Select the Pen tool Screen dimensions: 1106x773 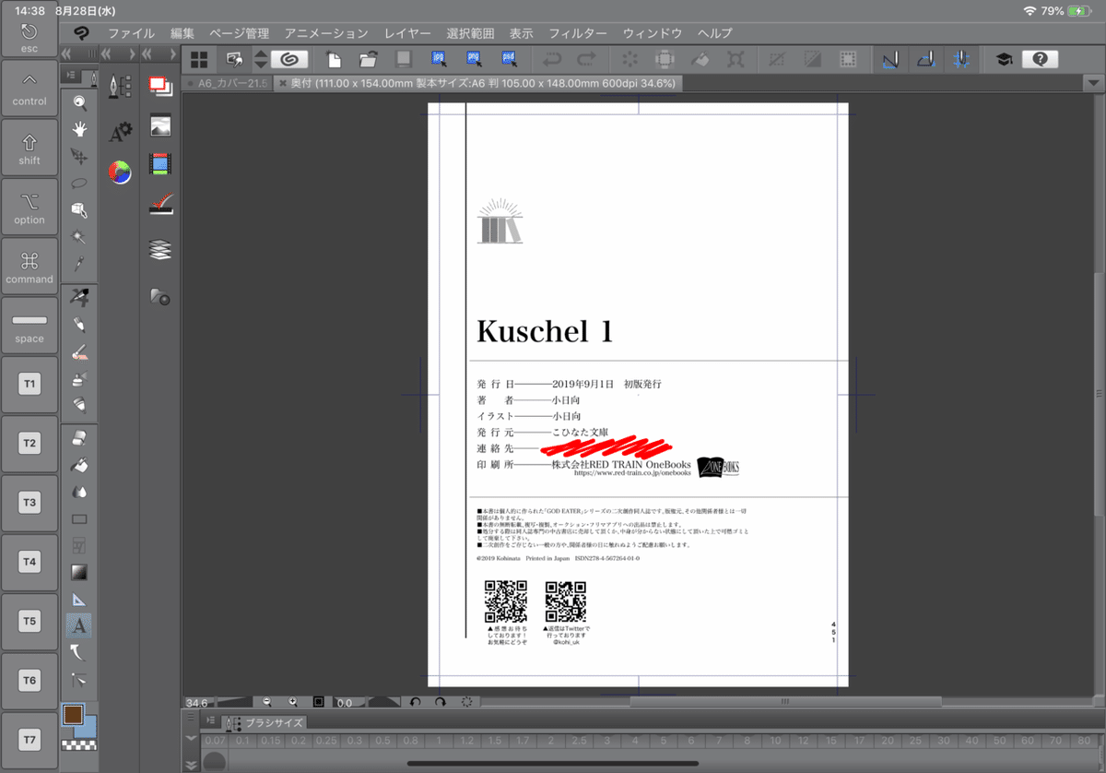(80, 297)
